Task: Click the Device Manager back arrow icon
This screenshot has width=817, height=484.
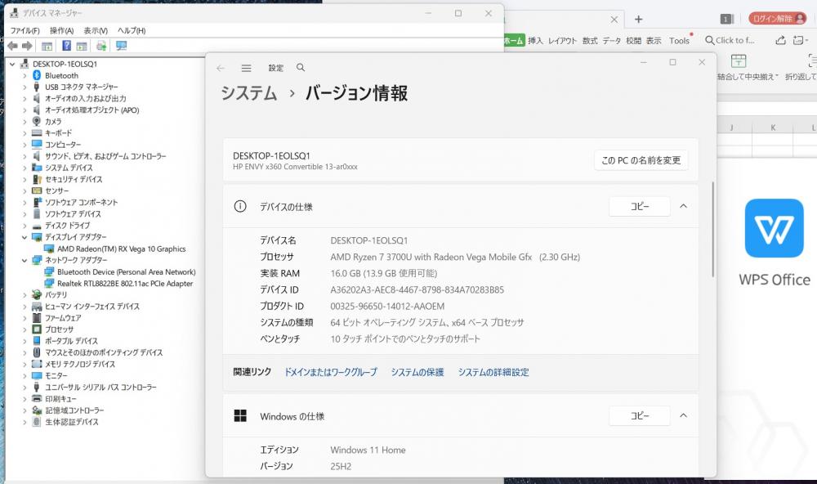Action: coord(12,46)
